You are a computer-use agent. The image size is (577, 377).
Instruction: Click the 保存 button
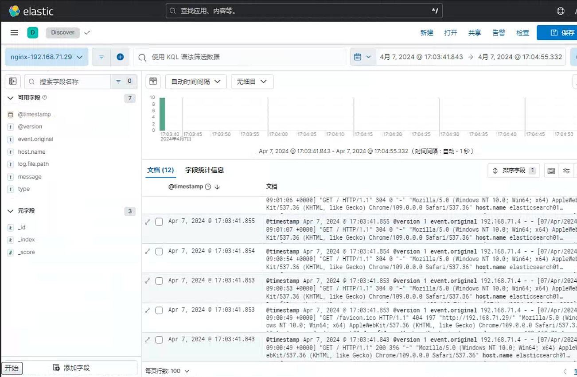(557, 33)
